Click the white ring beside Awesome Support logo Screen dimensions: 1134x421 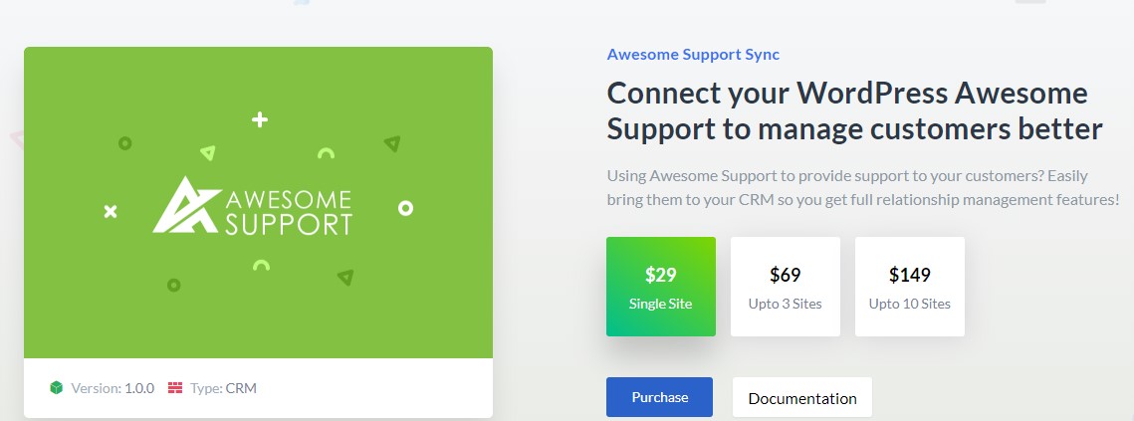pyautogui.click(x=406, y=208)
